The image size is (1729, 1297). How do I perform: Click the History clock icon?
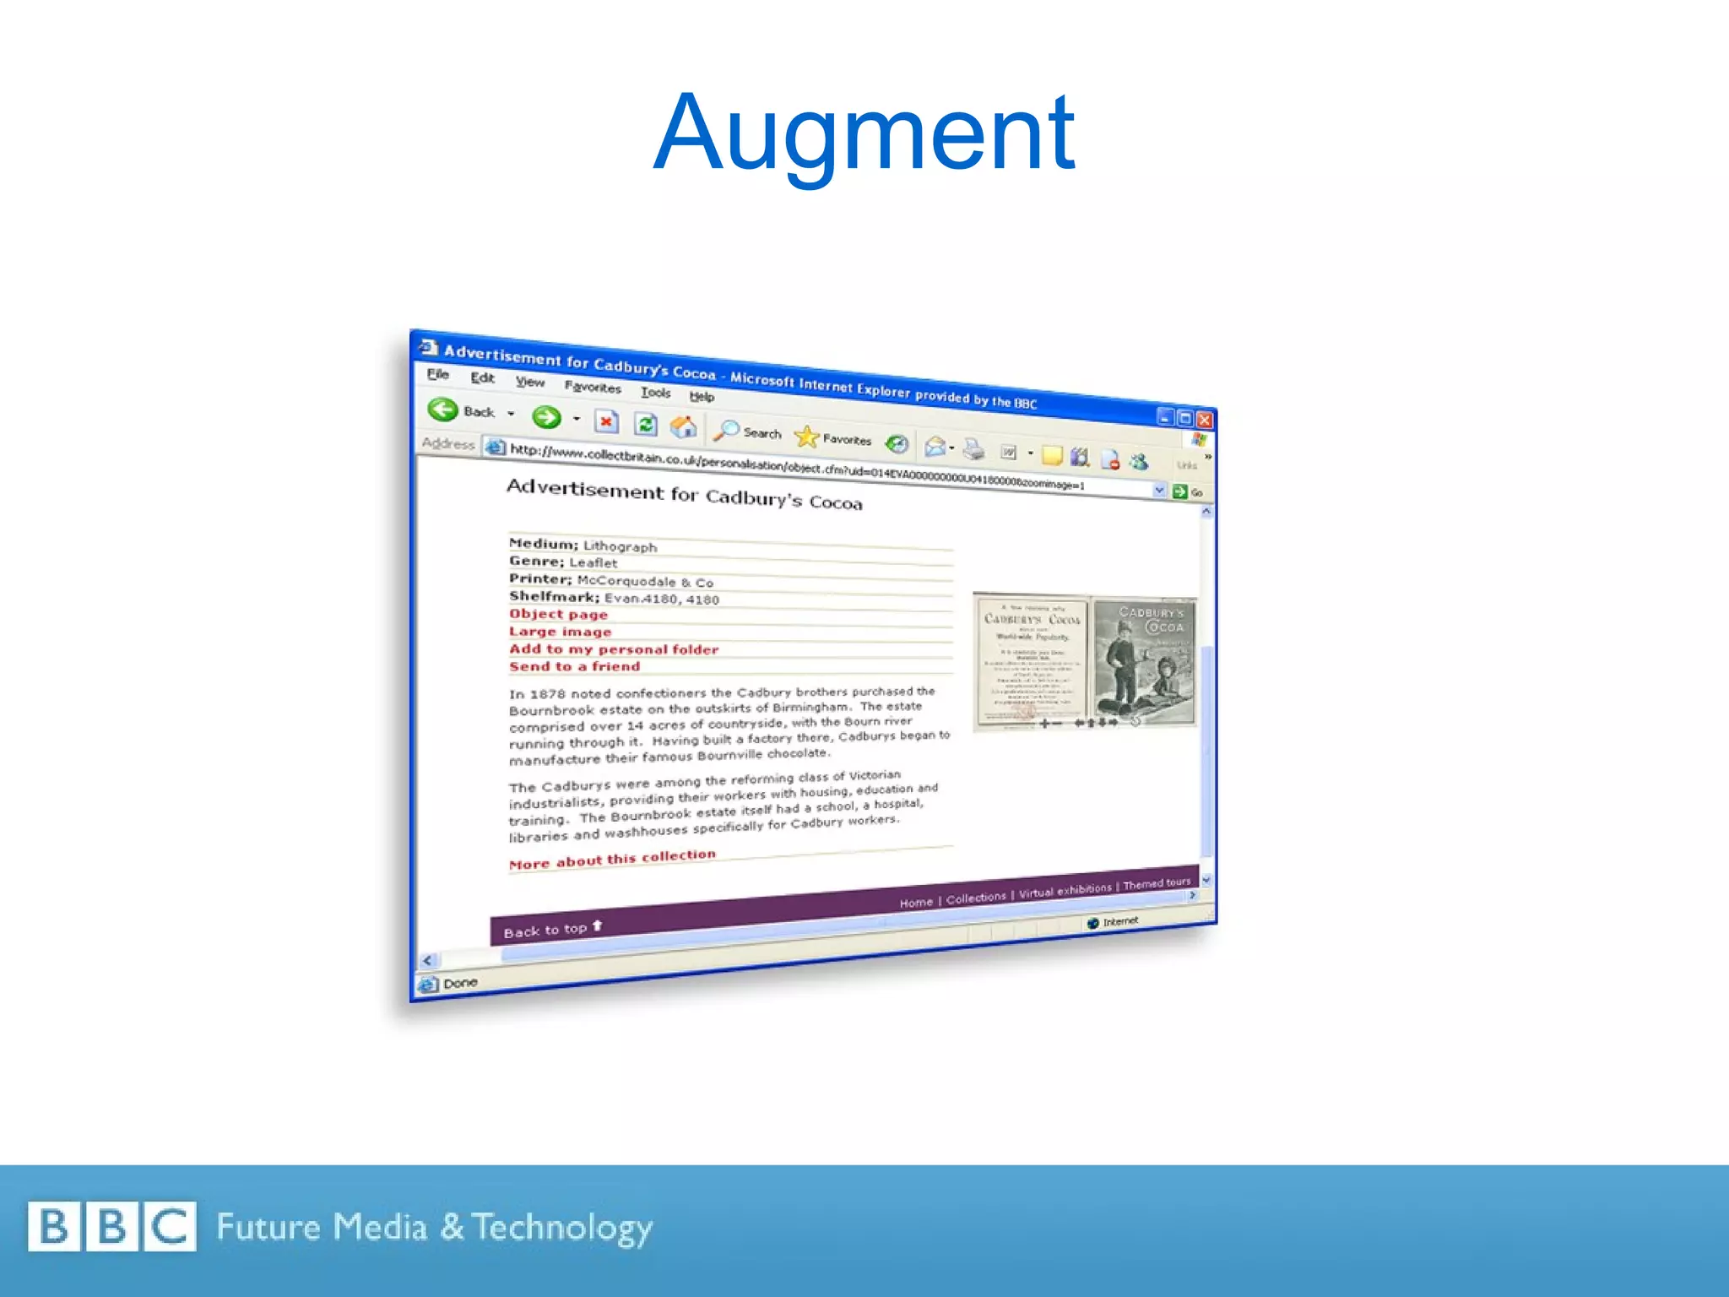[x=897, y=442]
